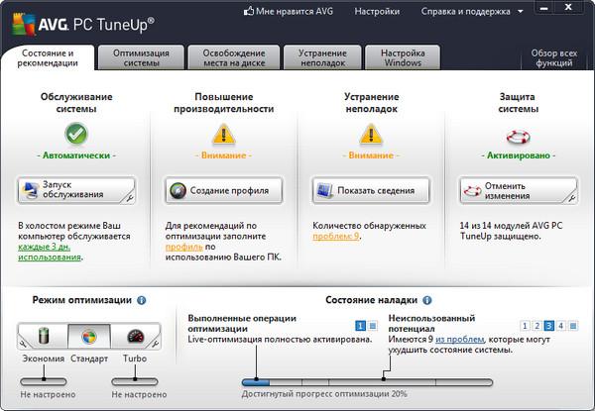Screen dimensions: 595x411
Task: Minimize the AVG PC TuneUp window
Action: coord(544,8)
